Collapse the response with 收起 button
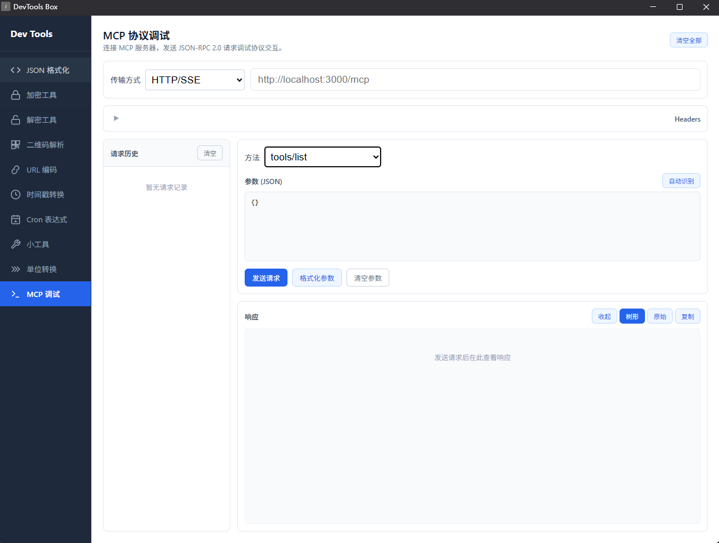Viewport: 719px width, 543px height. (604, 317)
